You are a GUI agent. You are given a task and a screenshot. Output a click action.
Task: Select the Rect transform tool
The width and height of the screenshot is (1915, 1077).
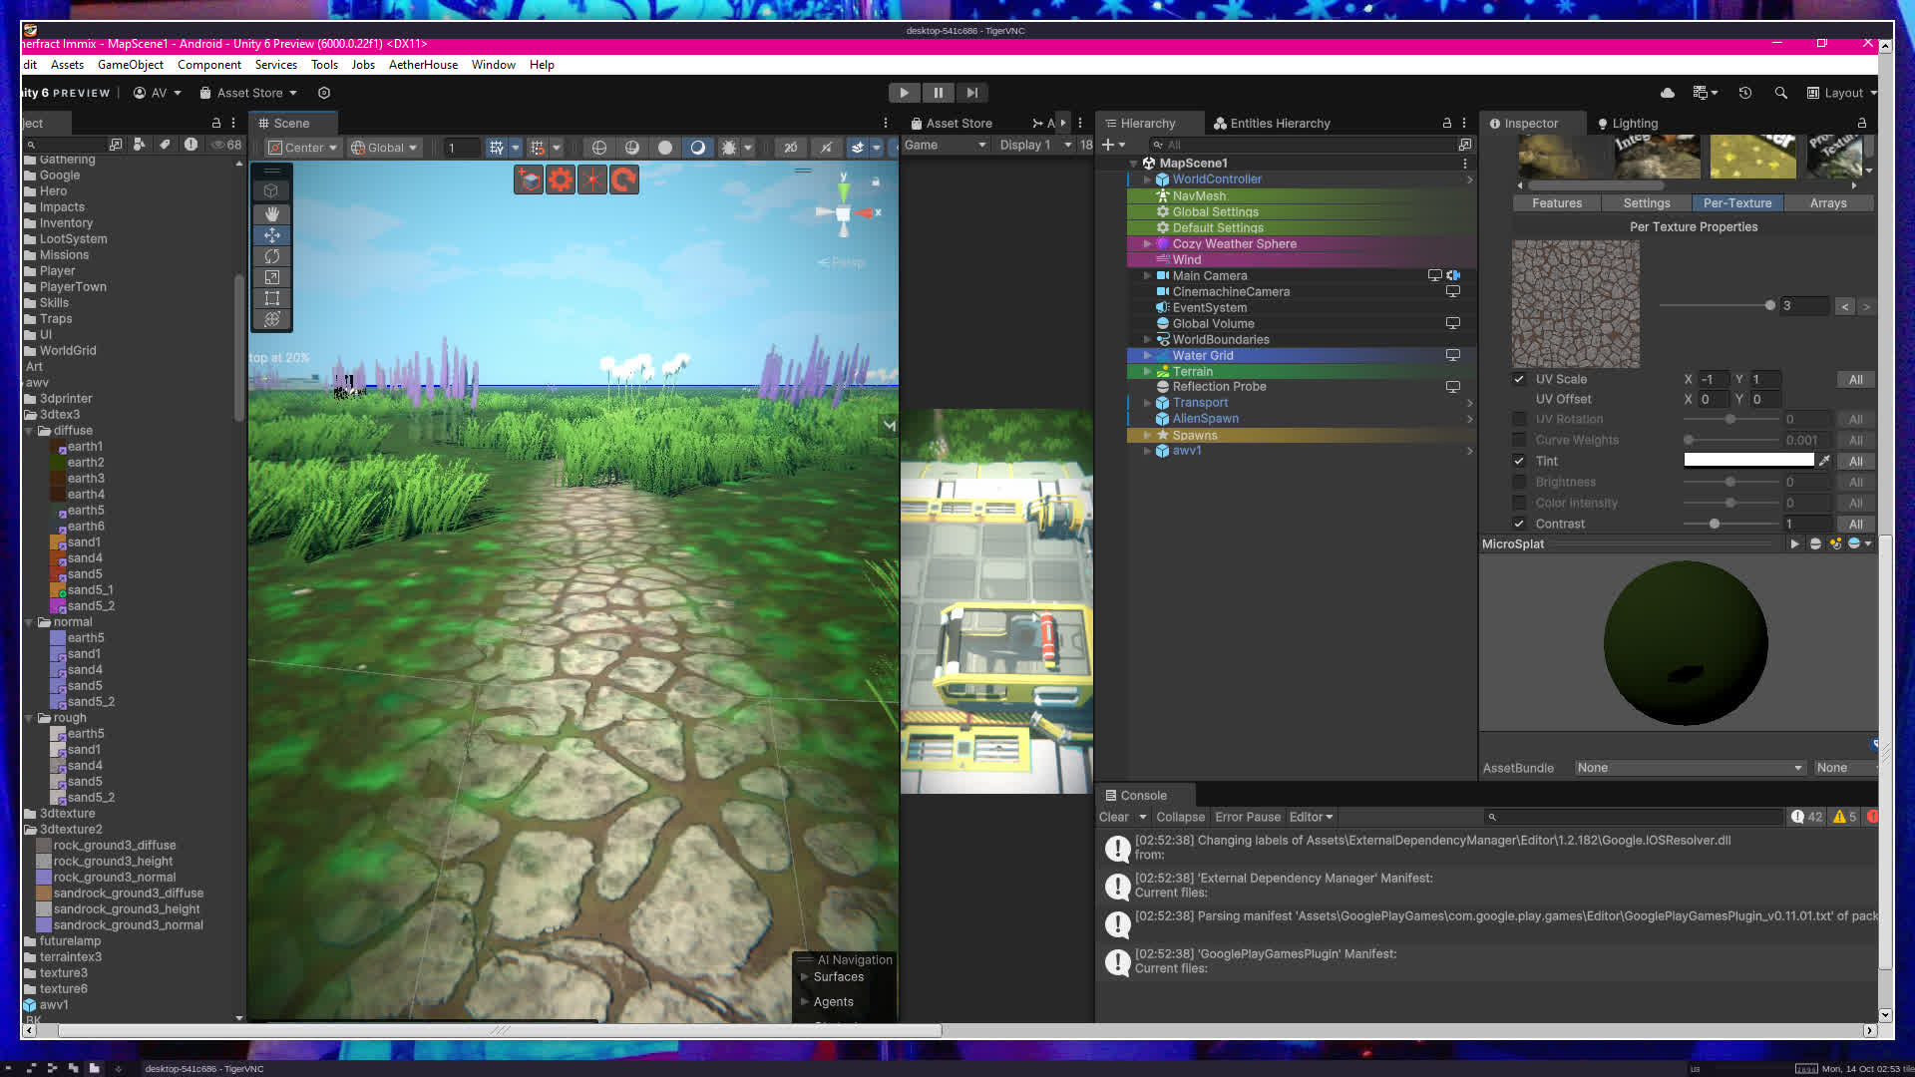click(x=271, y=298)
